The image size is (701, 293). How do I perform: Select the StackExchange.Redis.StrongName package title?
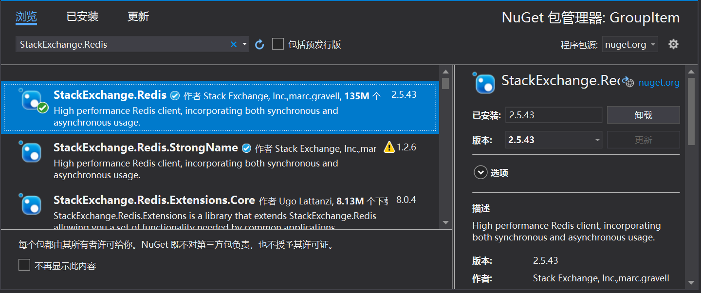146,147
